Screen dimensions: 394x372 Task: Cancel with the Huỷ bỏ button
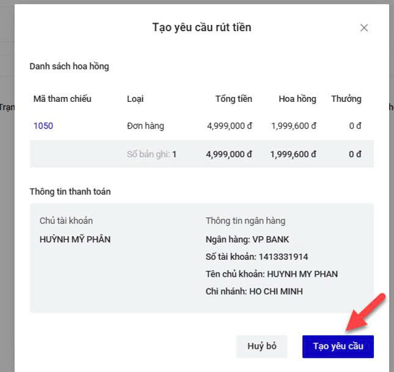[261, 346]
